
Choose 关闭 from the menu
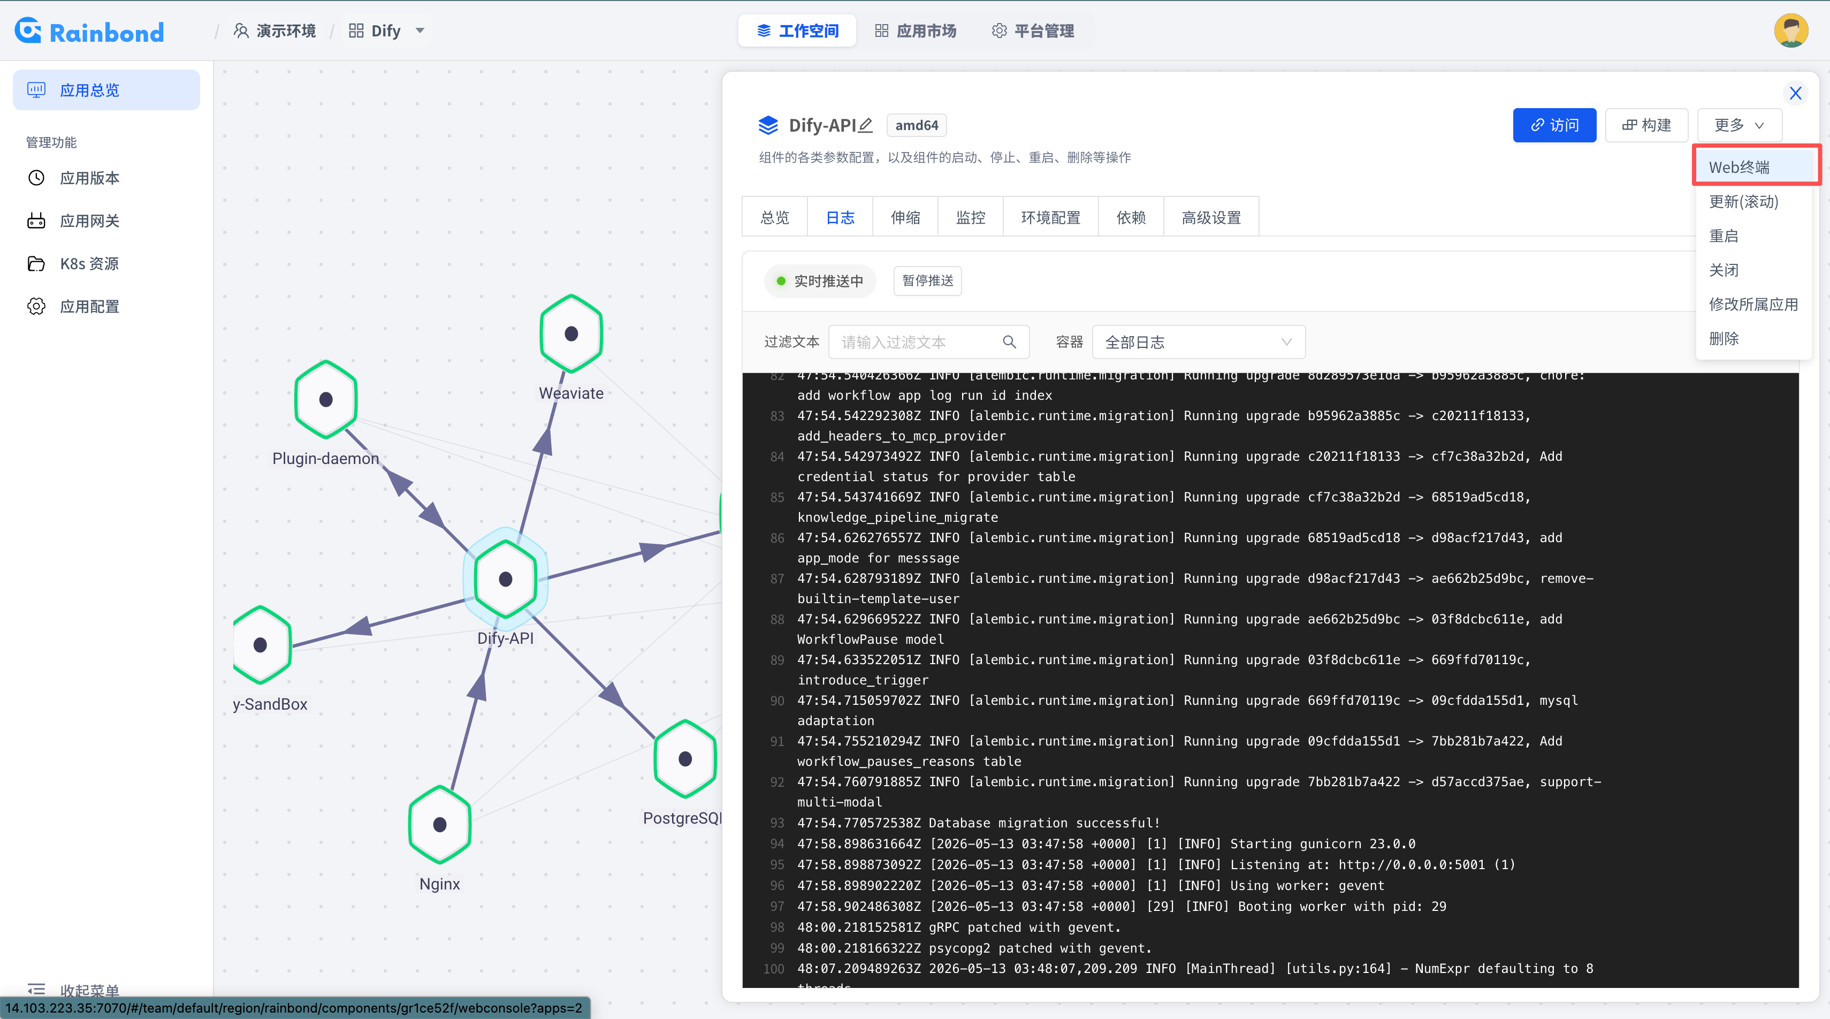click(x=1755, y=270)
